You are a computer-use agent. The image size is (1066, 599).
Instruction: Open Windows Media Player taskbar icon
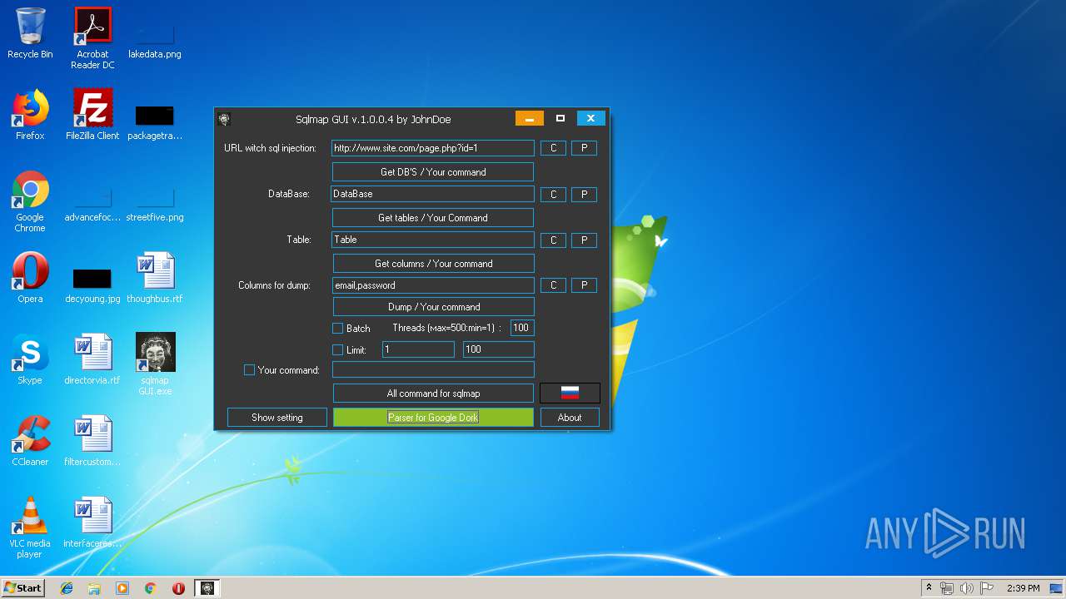click(122, 588)
